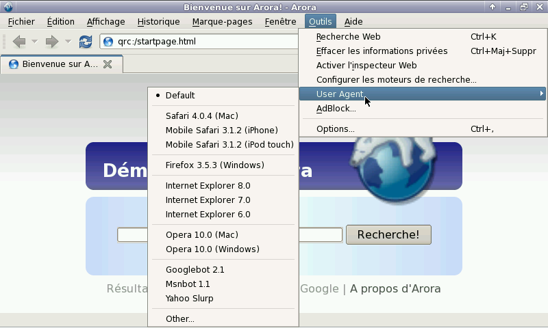Open the forward history dropdown arrow
The image size is (548, 328).
tap(68, 42)
